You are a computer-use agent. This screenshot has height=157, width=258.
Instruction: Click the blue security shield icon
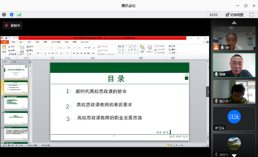[x=11, y=15]
